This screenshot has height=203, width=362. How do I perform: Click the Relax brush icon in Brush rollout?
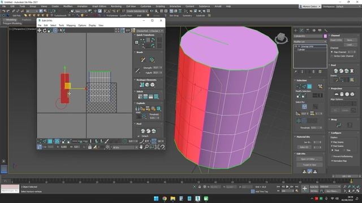152,60
